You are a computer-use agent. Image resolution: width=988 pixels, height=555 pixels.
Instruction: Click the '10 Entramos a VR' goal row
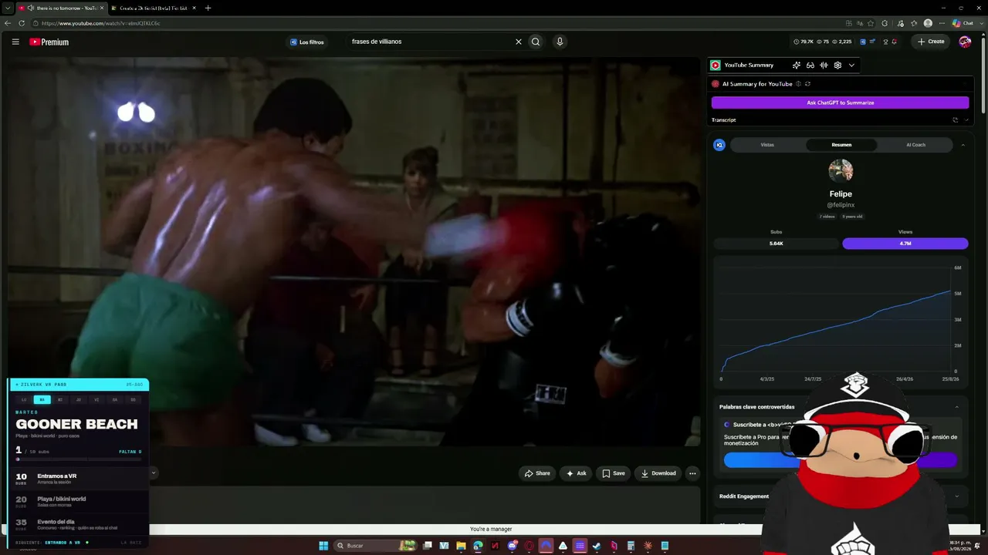click(x=79, y=478)
